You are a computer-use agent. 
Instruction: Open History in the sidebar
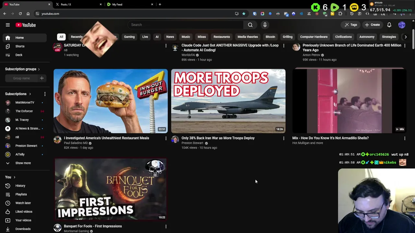point(24,186)
